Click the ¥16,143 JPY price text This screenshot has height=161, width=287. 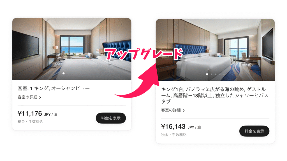point(181,127)
